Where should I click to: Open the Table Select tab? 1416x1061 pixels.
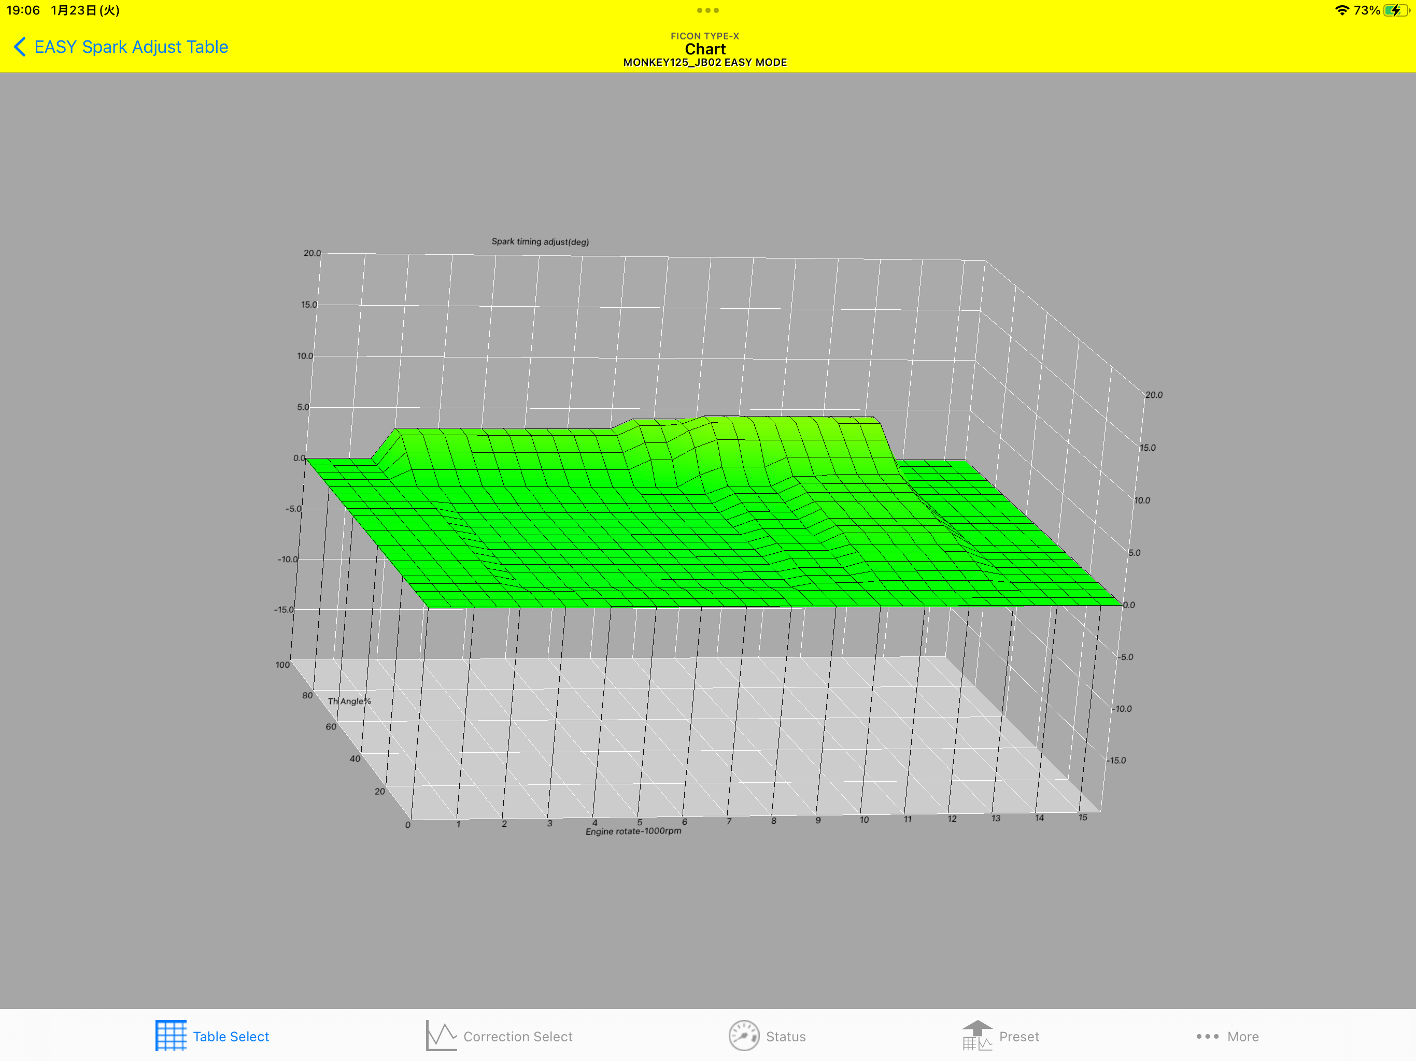pyautogui.click(x=231, y=1037)
